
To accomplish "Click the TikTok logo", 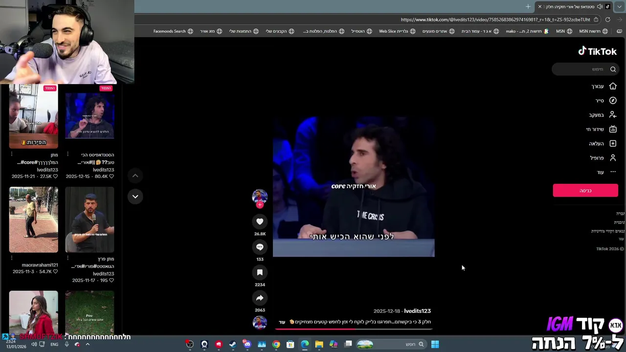I will (x=597, y=51).
